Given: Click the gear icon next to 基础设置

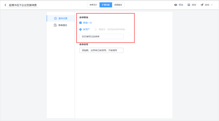Looking at the screenshot, I should [x=55, y=18].
